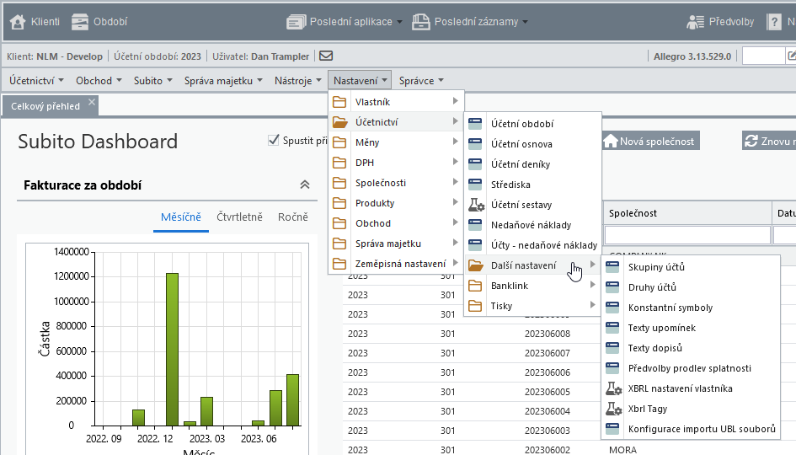Open the mail envelope icon
Viewport: 796px width, 455px height.
[x=326, y=56]
